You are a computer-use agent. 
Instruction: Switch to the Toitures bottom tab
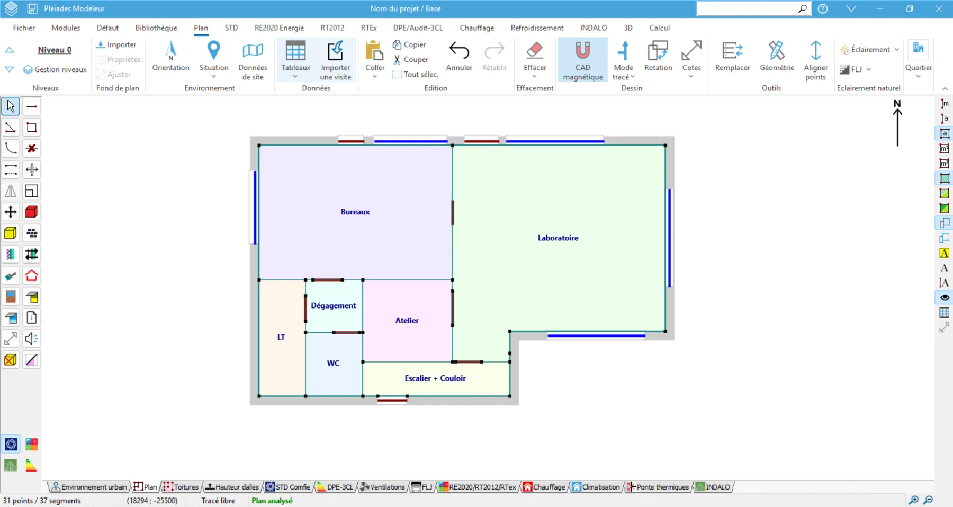[181, 487]
